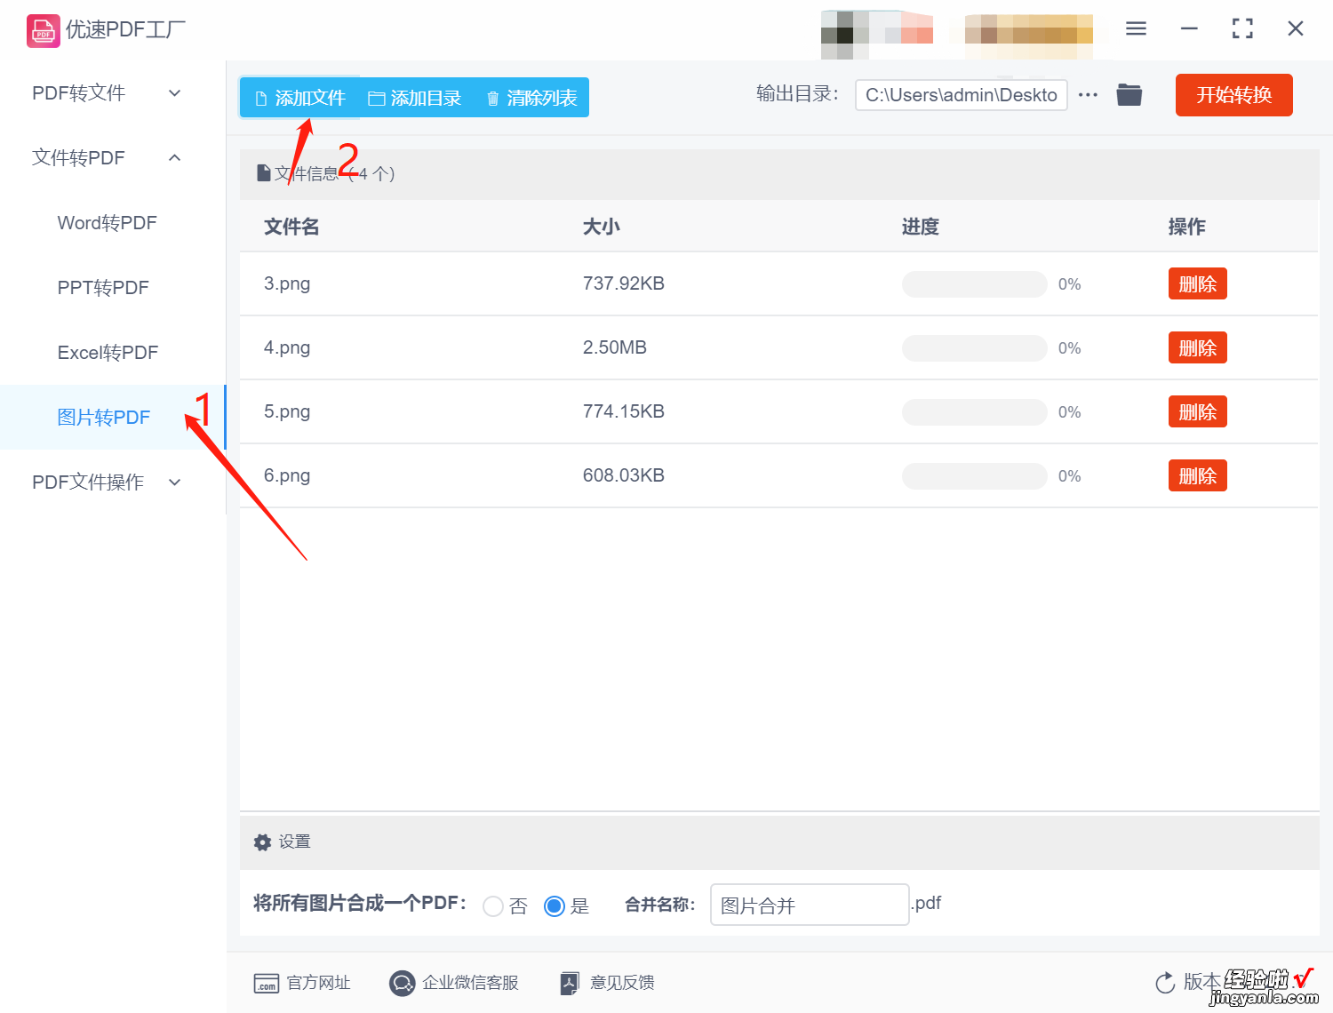
Task: Click the 官方网址 link text
Action: point(318,983)
